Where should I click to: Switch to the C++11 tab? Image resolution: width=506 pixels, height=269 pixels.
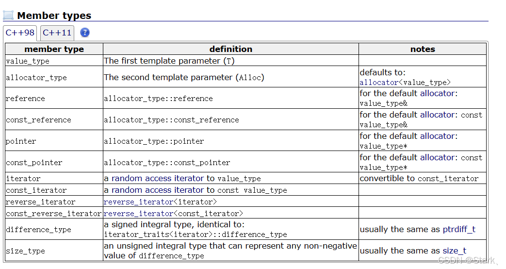[x=57, y=33]
